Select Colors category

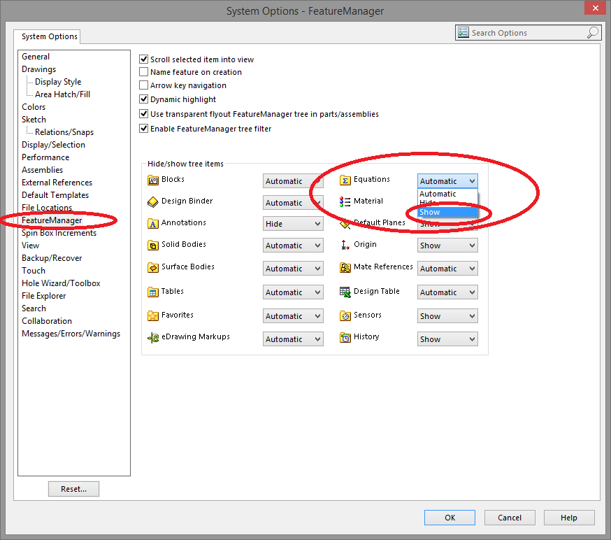tap(34, 107)
